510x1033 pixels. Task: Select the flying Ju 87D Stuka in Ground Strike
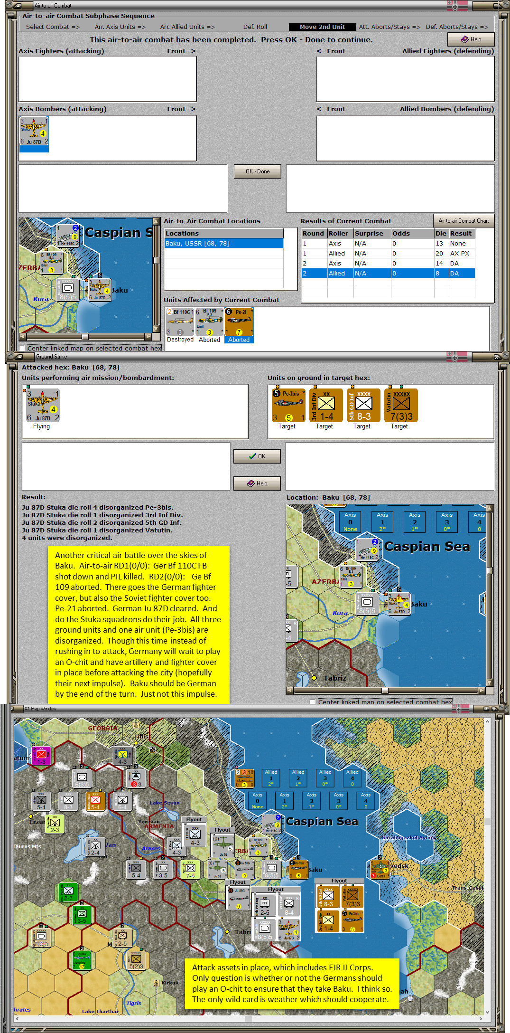(x=42, y=406)
